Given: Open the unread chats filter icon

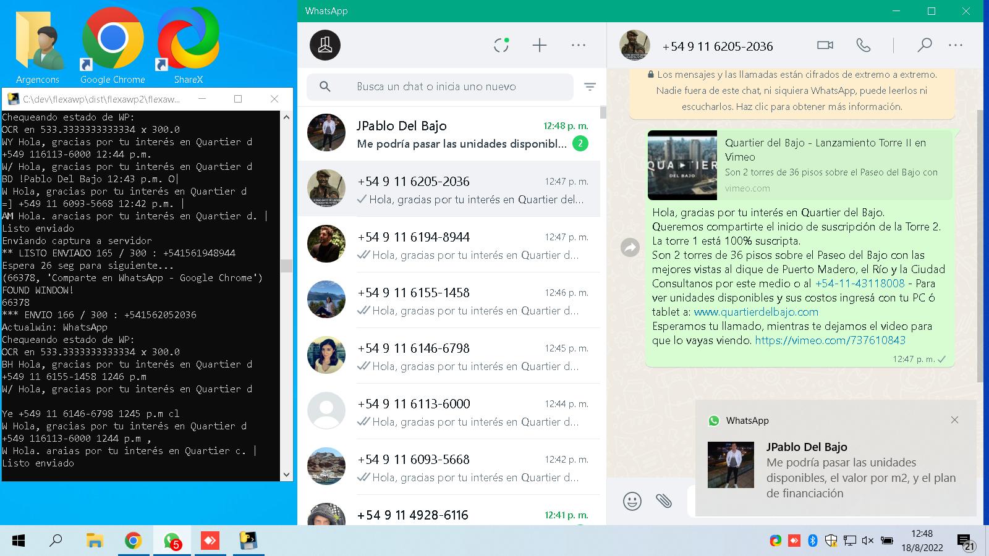Looking at the screenshot, I should click(590, 87).
